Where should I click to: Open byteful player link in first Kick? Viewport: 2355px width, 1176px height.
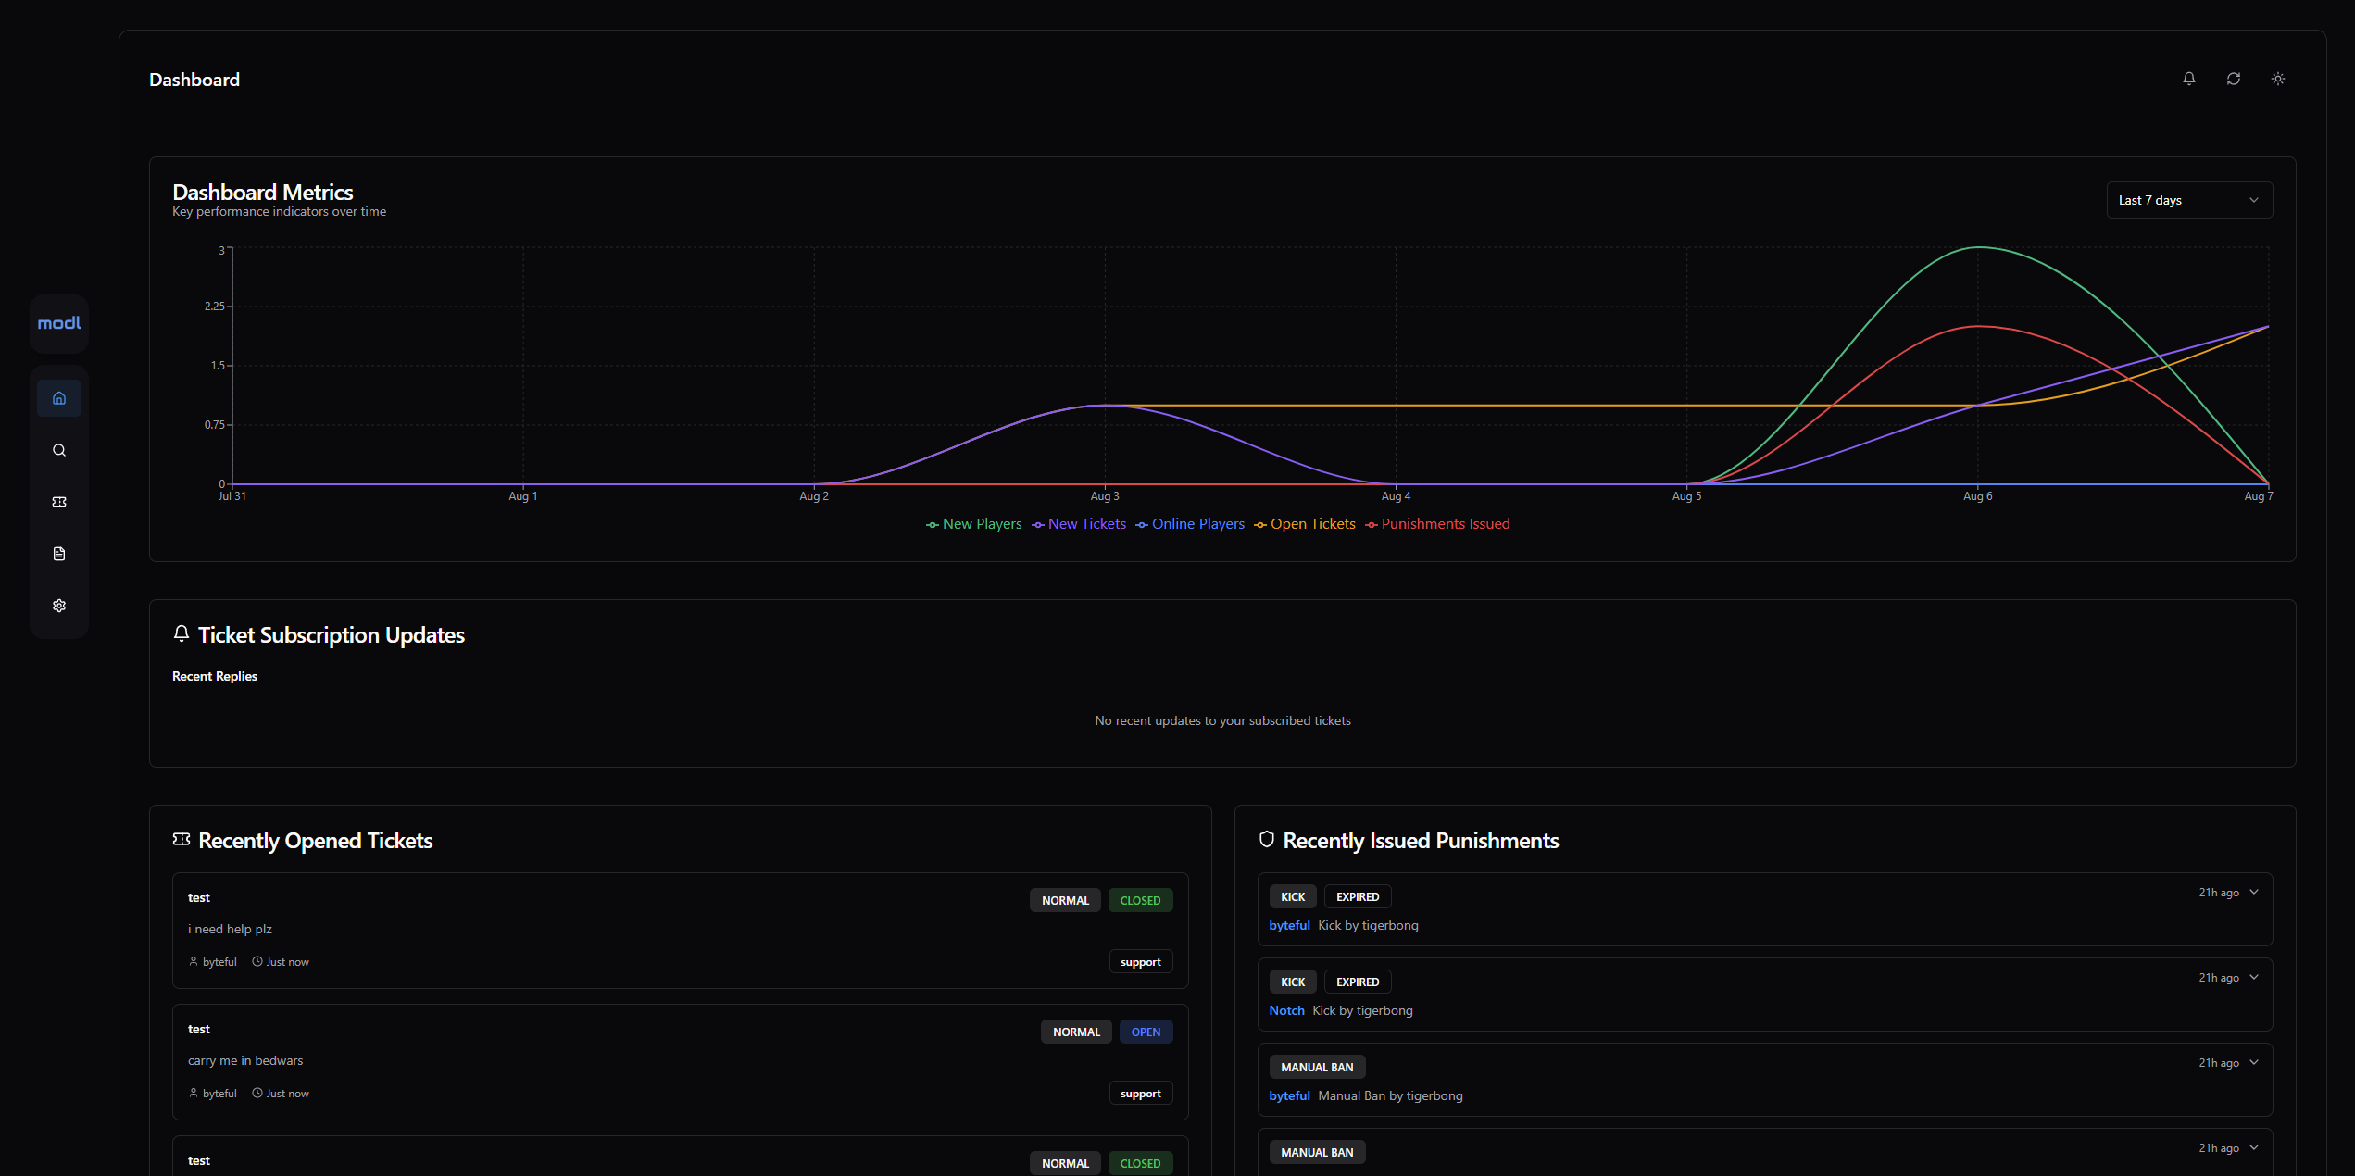(x=1289, y=925)
